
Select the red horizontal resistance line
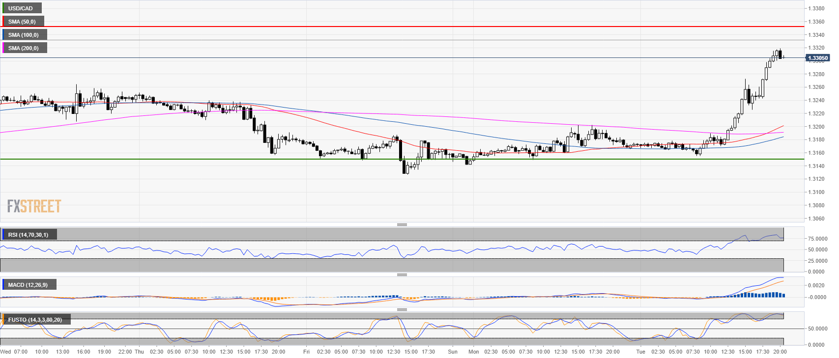click(x=393, y=27)
